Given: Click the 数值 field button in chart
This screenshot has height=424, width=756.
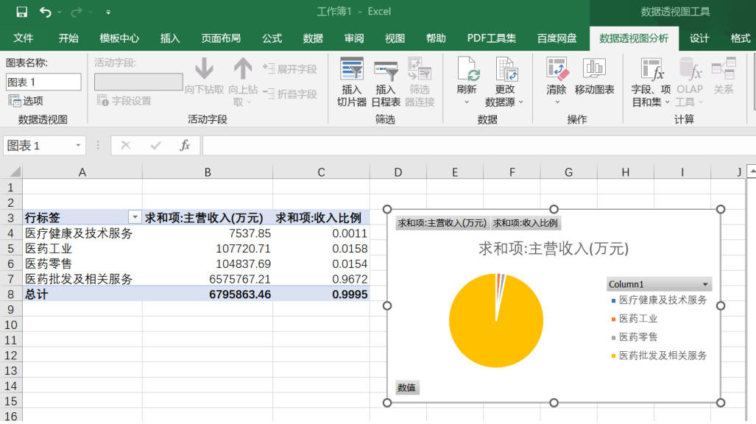Looking at the screenshot, I should click(406, 387).
